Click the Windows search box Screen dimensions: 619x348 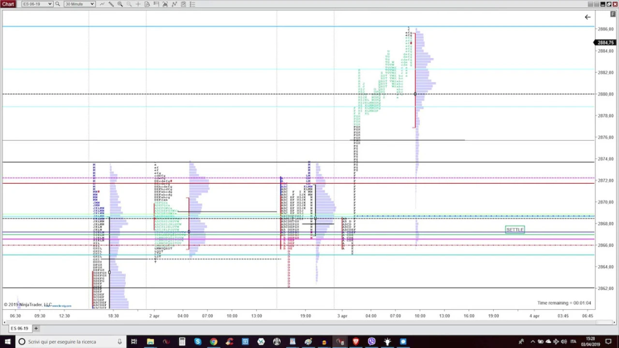[x=71, y=342]
